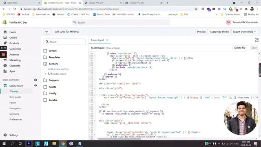Reload the browser page
The height and width of the screenshot is (147, 261).
(x=15, y=9)
